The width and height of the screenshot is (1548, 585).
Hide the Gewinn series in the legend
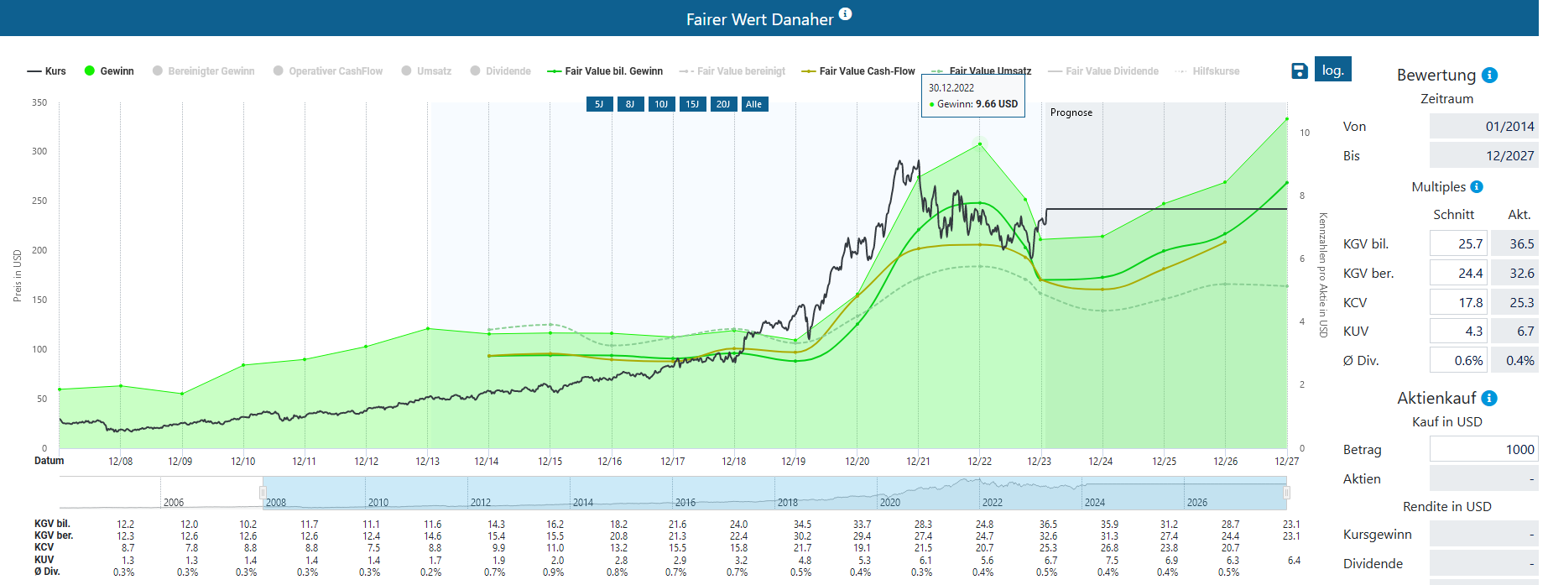(x=109, y=71)
